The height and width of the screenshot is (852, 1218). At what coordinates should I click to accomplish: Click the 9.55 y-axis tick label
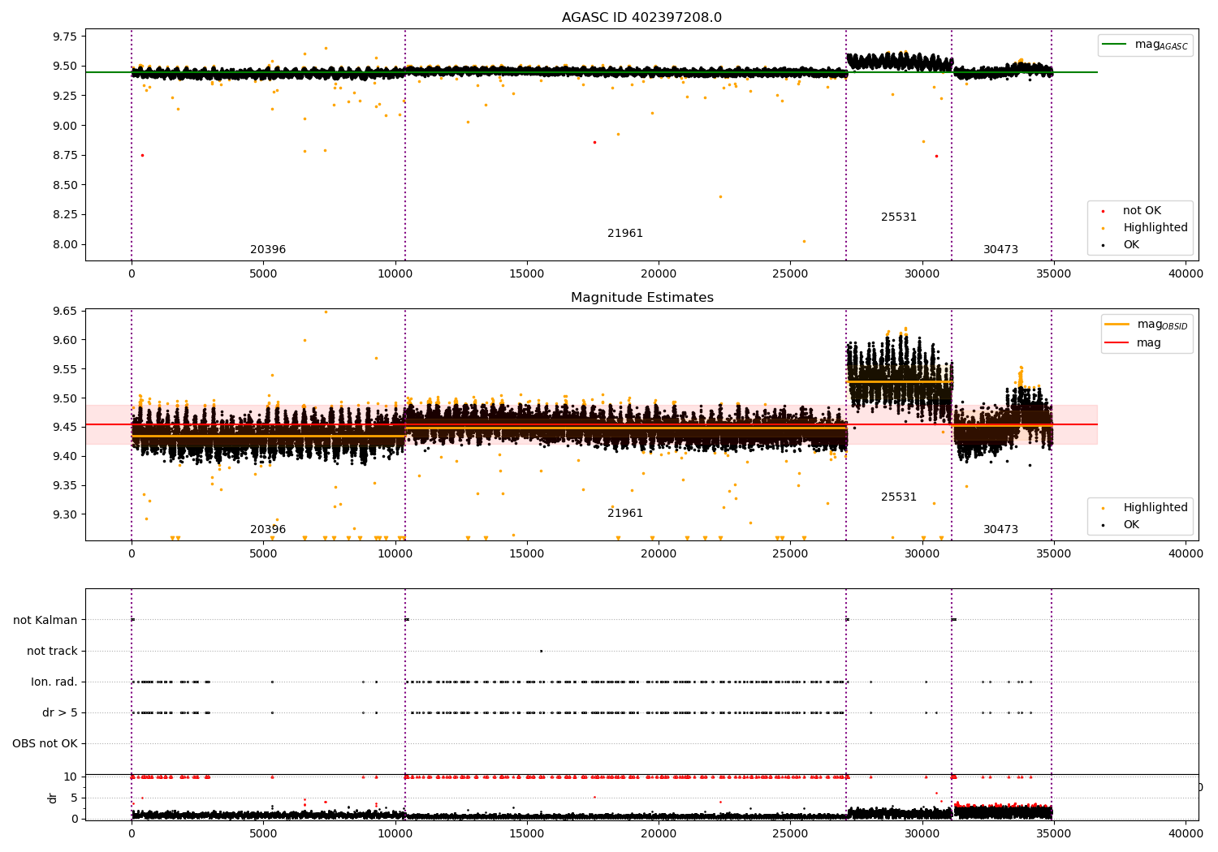64,369
